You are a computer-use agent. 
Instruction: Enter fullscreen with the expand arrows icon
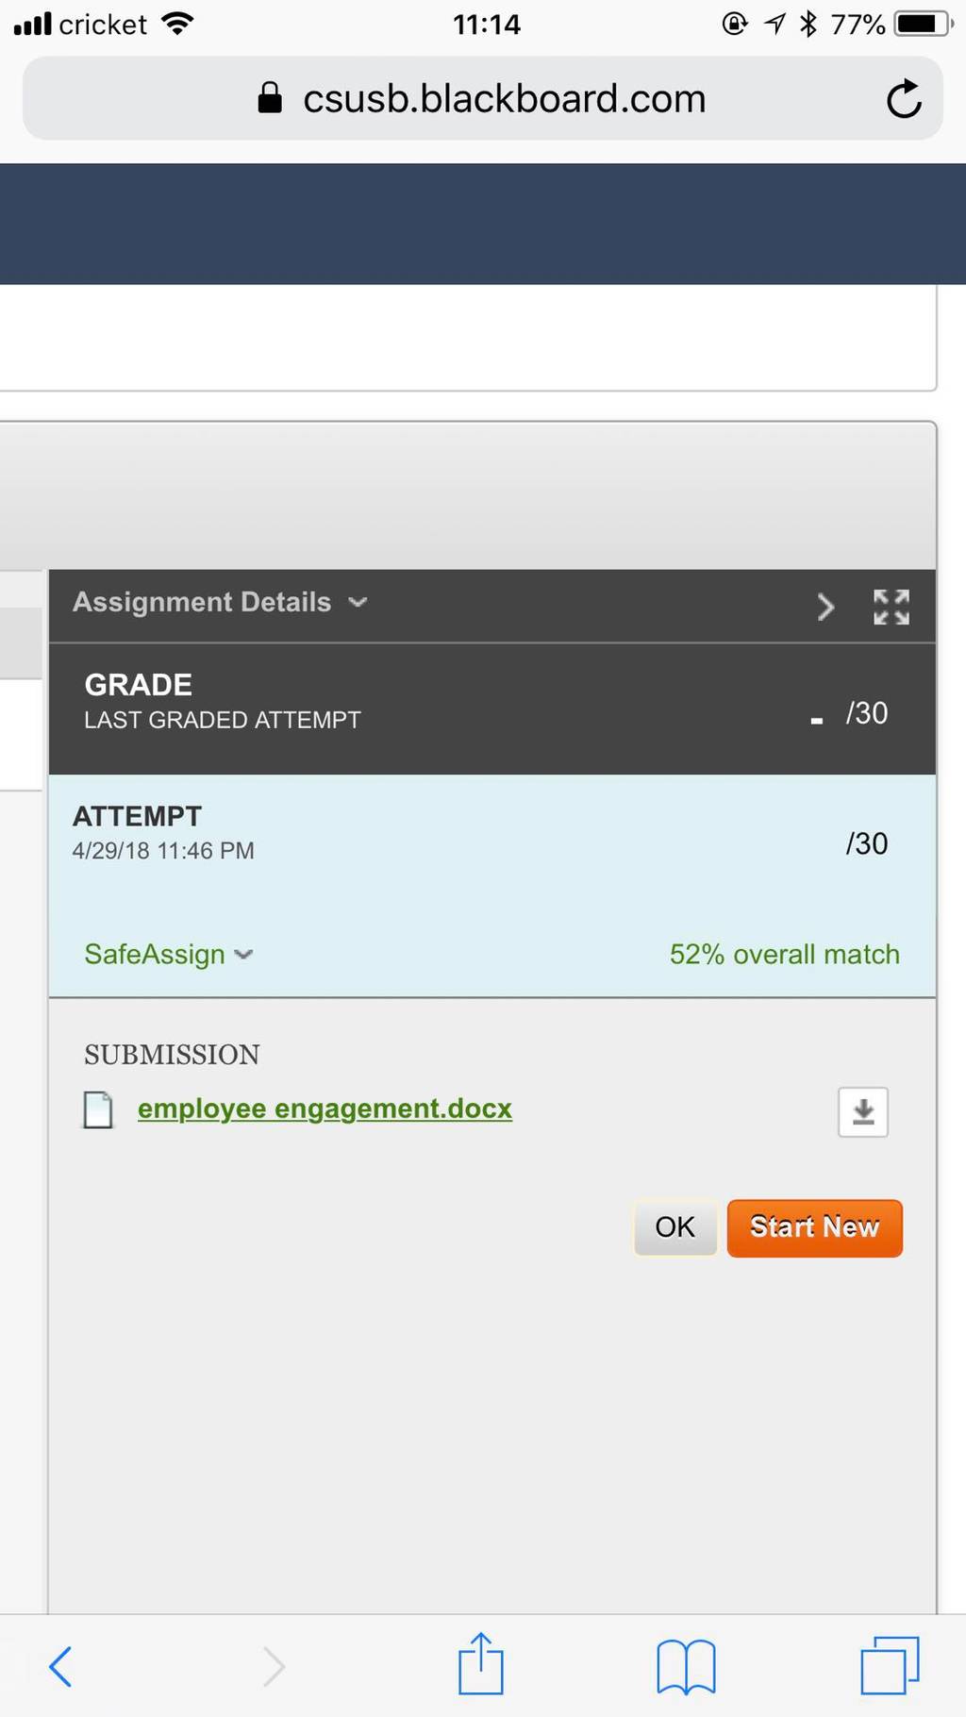pyautogui.click(x=891, y=607)
